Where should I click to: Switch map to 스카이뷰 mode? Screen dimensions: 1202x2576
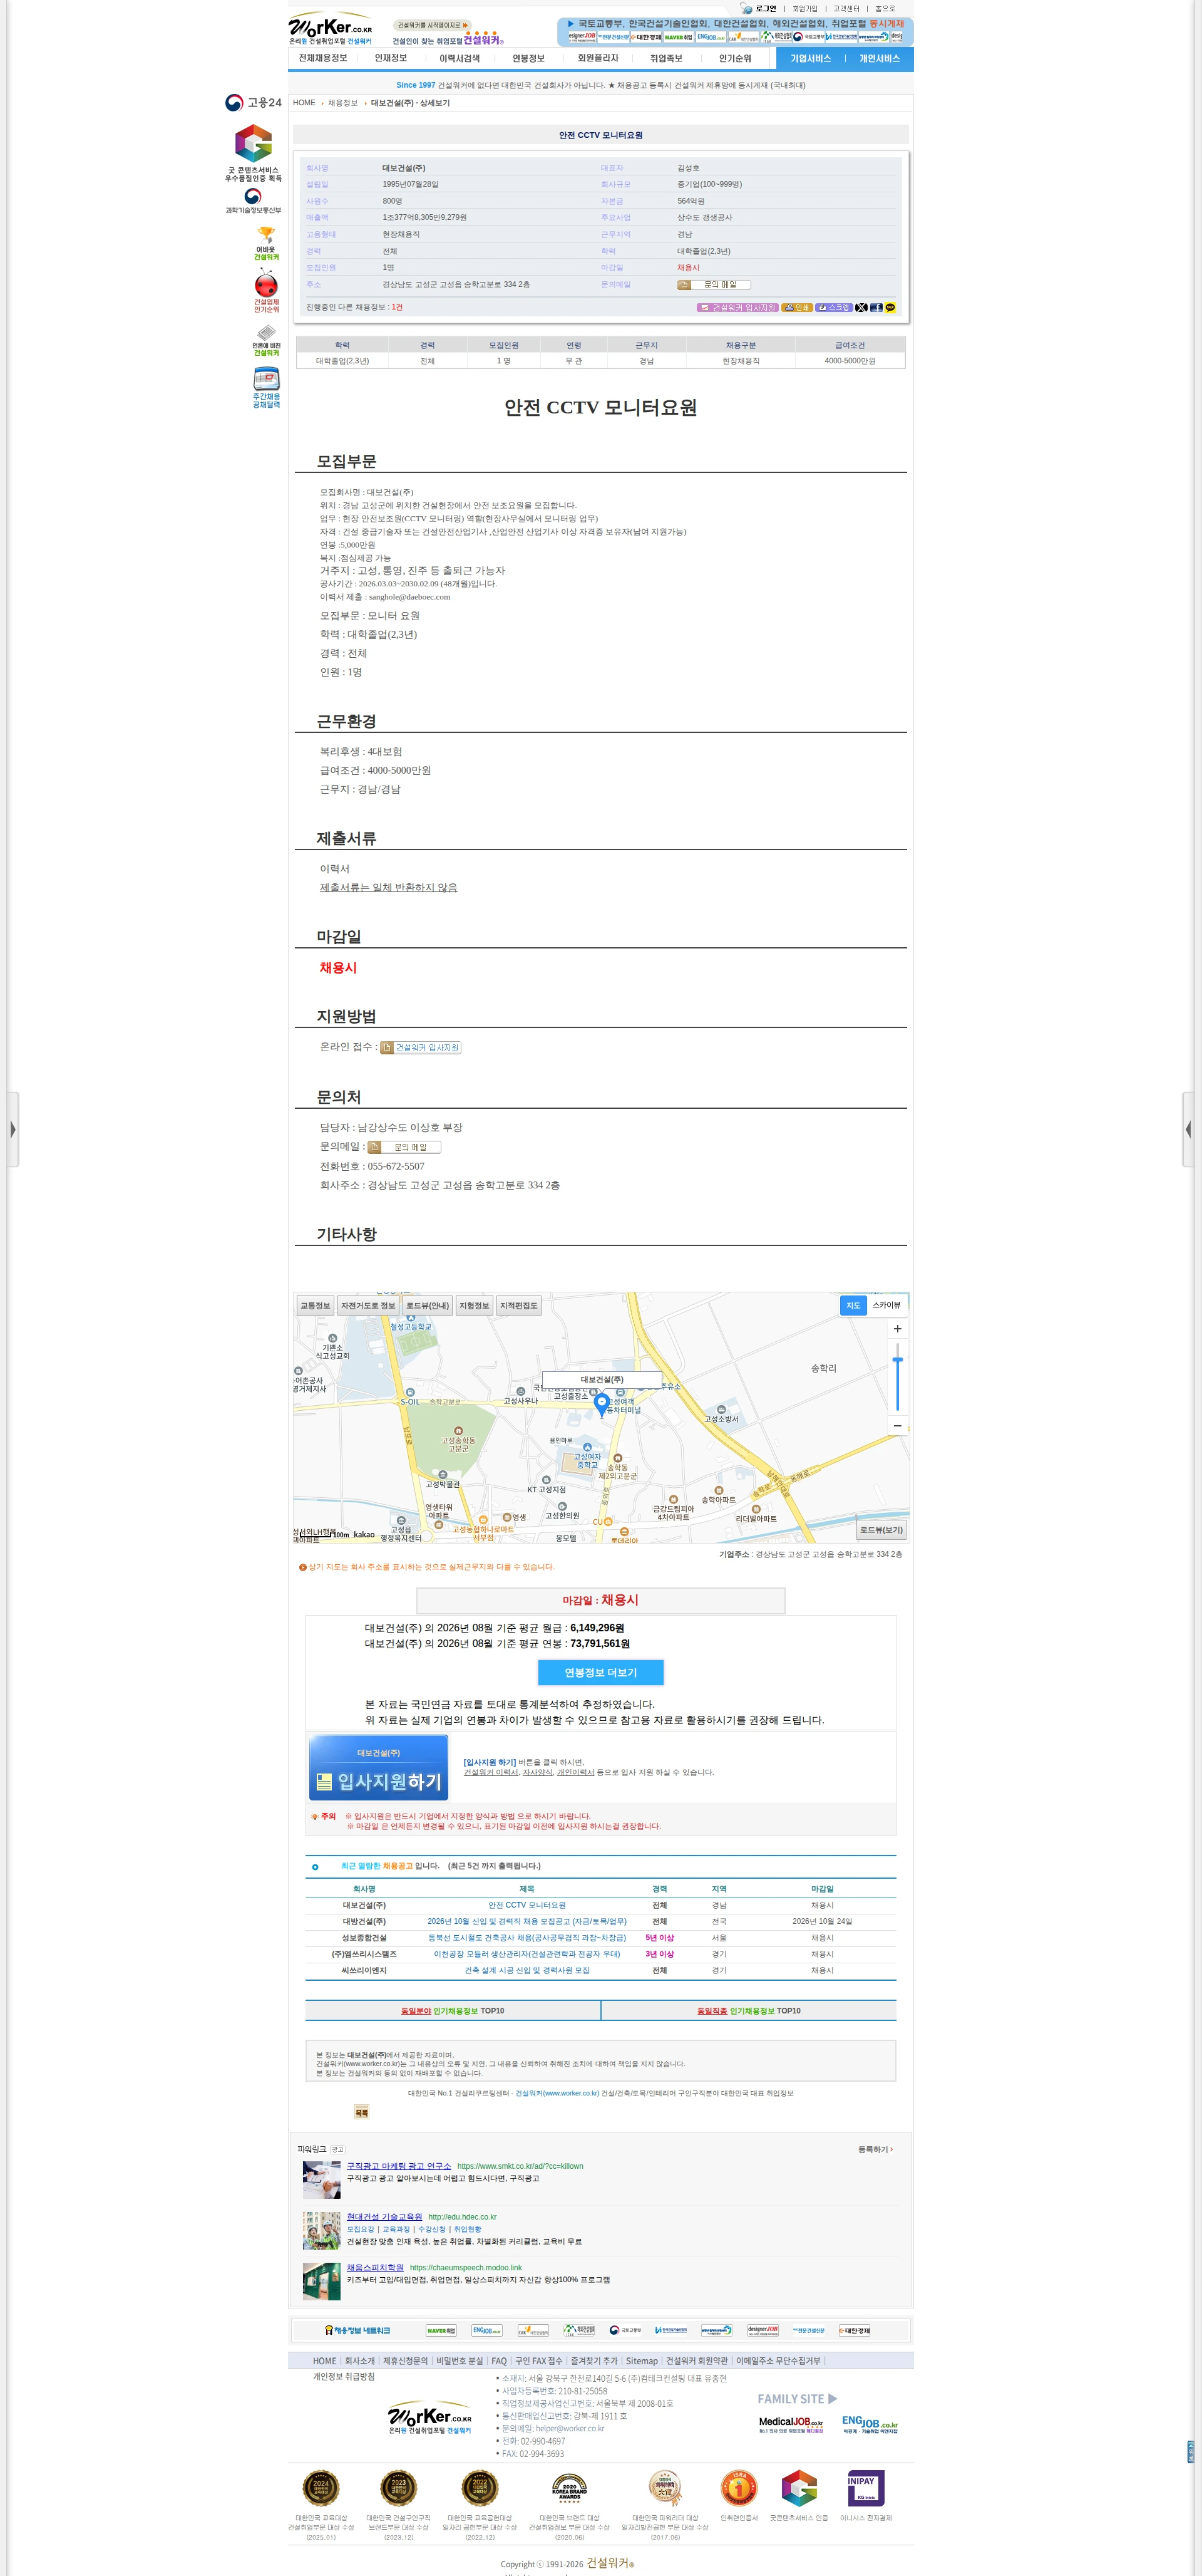coord(886,1305)
